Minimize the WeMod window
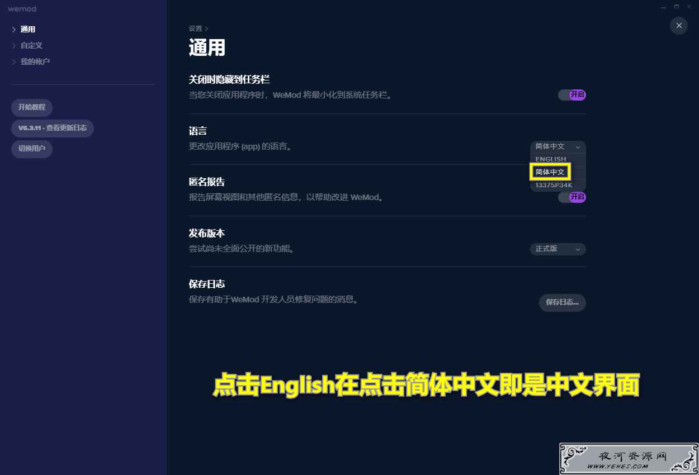 (663, 7)
